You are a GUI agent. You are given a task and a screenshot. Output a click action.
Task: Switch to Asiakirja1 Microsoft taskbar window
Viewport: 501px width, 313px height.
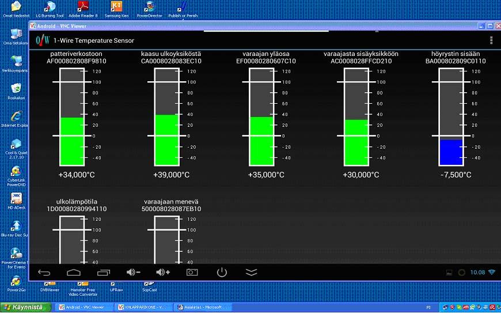203,307
